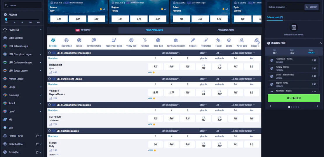Toggle odds 1.09 for Bayern Munich win
This screenshot has width=324, height=157.
(187, 93)
